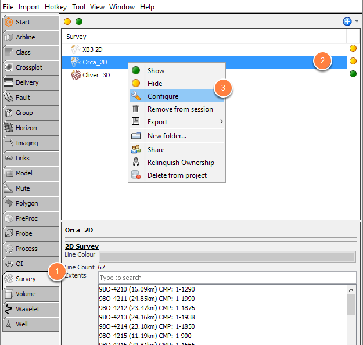
Task: Open the Well tab icon
Action: pos(9,324)
